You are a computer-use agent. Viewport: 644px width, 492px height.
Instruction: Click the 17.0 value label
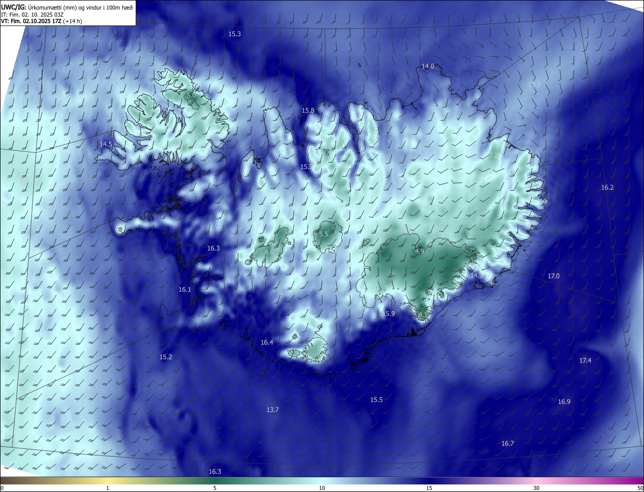pos(553,276)
